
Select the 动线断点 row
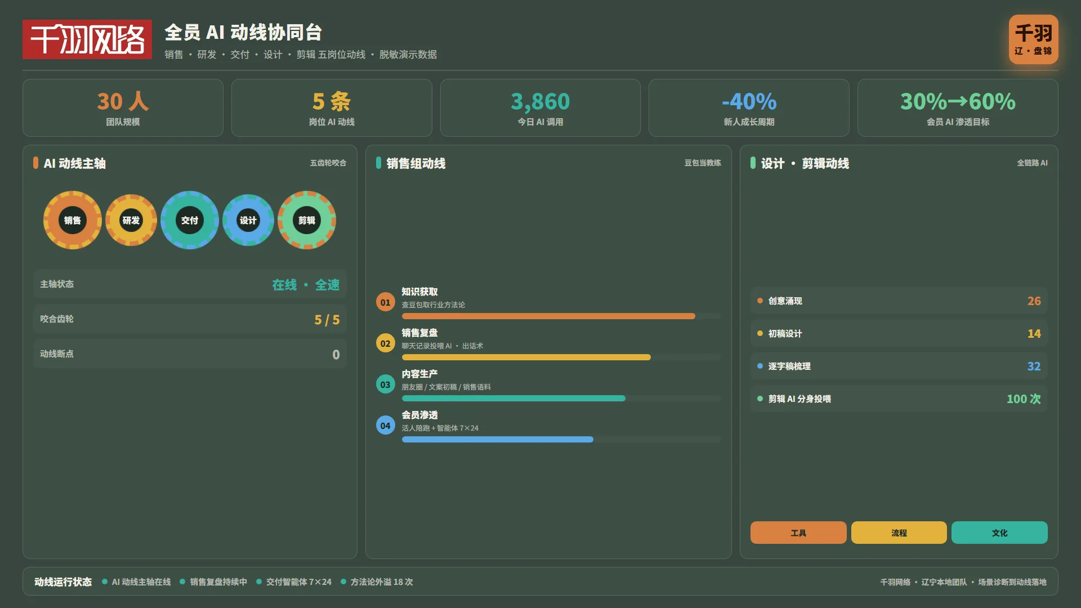(x=190, y=354)
